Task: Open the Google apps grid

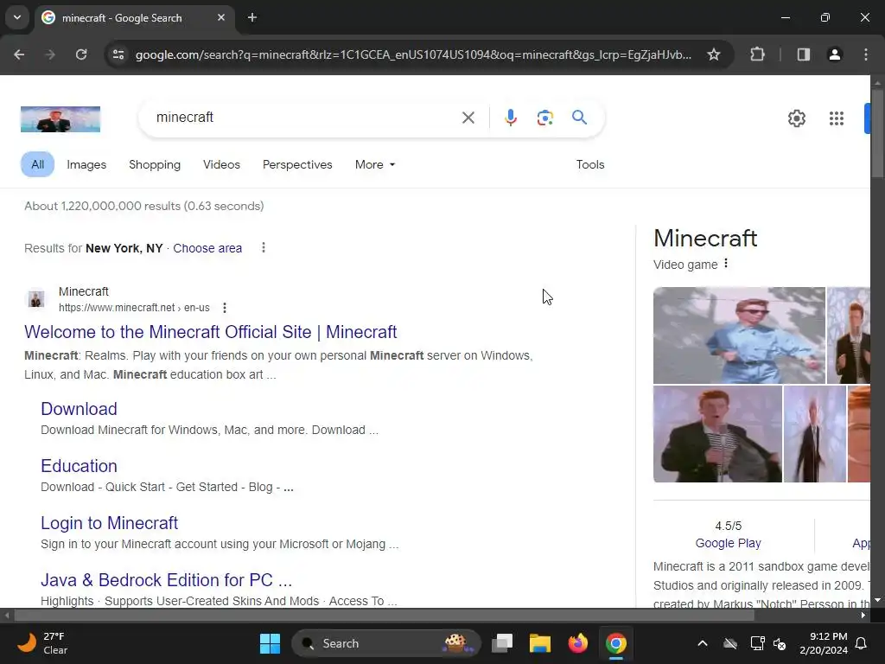Action: click(837, 118)
